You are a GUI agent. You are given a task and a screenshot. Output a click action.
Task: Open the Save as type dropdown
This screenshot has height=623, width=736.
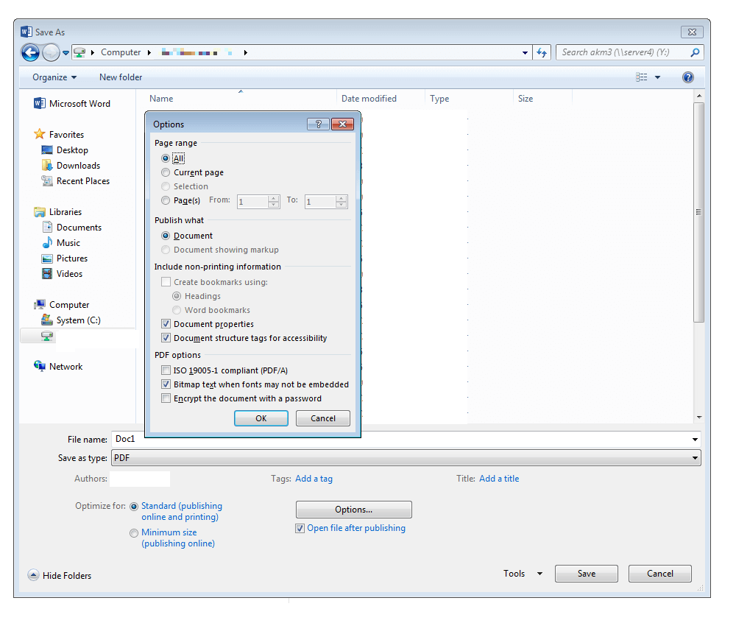pos(406,458)
